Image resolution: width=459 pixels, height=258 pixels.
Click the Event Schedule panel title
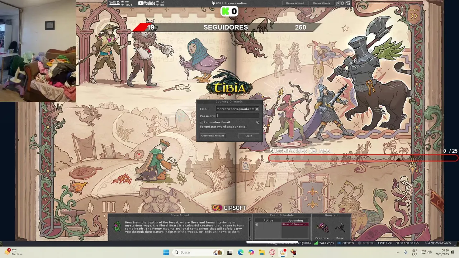[281, 215]
